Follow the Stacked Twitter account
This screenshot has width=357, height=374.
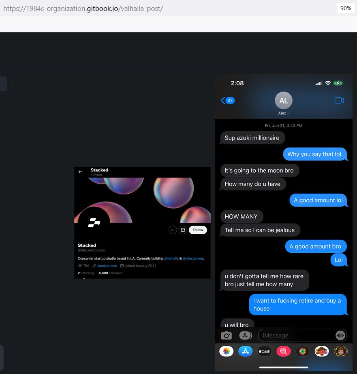198,230
